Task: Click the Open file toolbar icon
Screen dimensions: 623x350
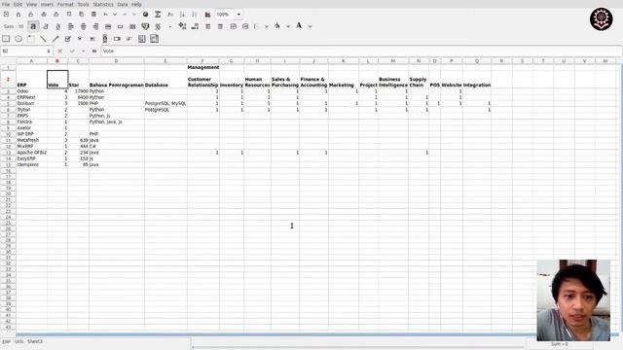Action: [18, 15]
